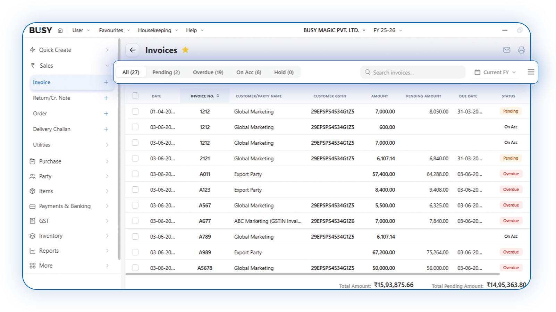
Task: Open the Help dropdown menu
Action: [195, 31]
